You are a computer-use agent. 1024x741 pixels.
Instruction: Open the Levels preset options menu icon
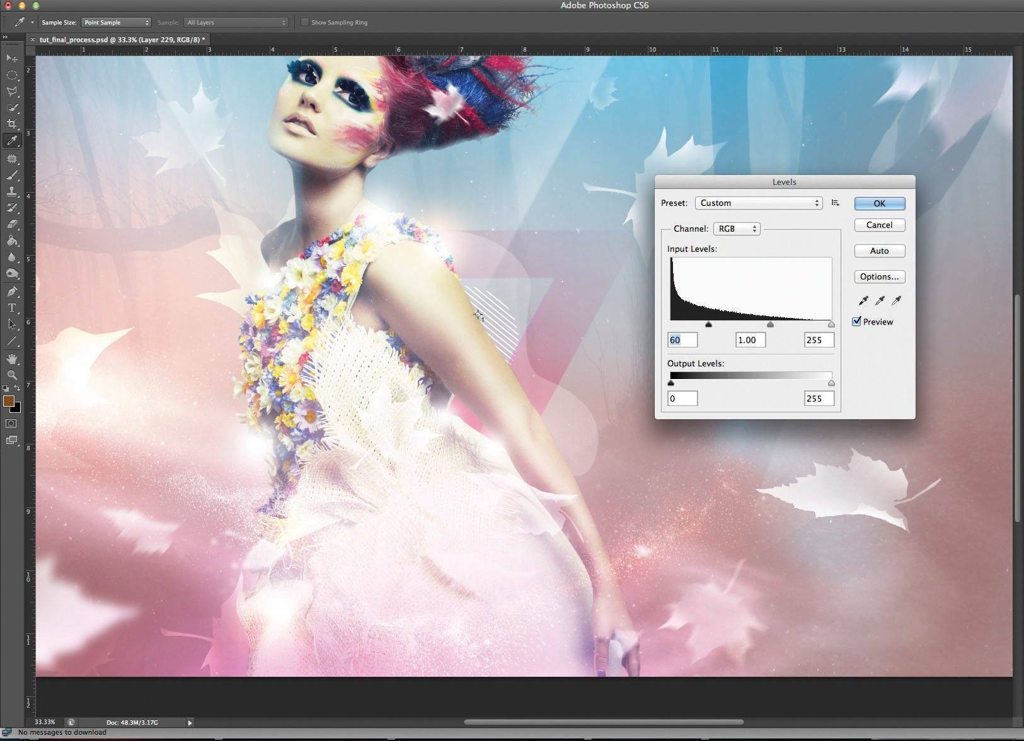pyautogui.click(x=836, y=203)
